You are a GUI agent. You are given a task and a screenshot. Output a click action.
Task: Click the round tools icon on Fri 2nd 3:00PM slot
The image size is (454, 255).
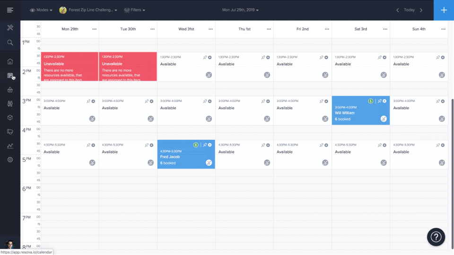click(325, 119)
